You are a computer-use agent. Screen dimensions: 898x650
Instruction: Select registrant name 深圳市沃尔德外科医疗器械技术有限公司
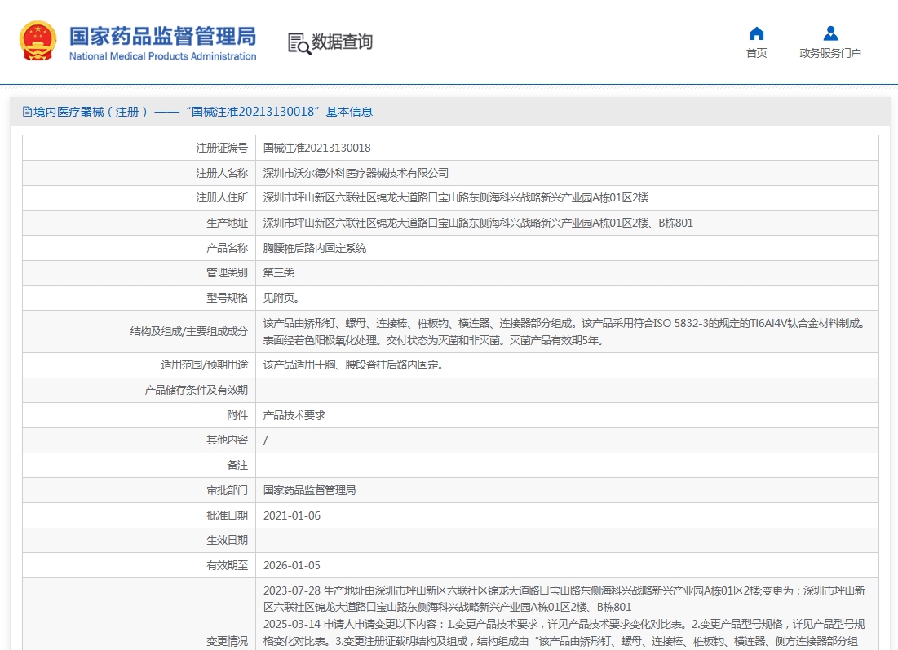[x=356, y=173]
